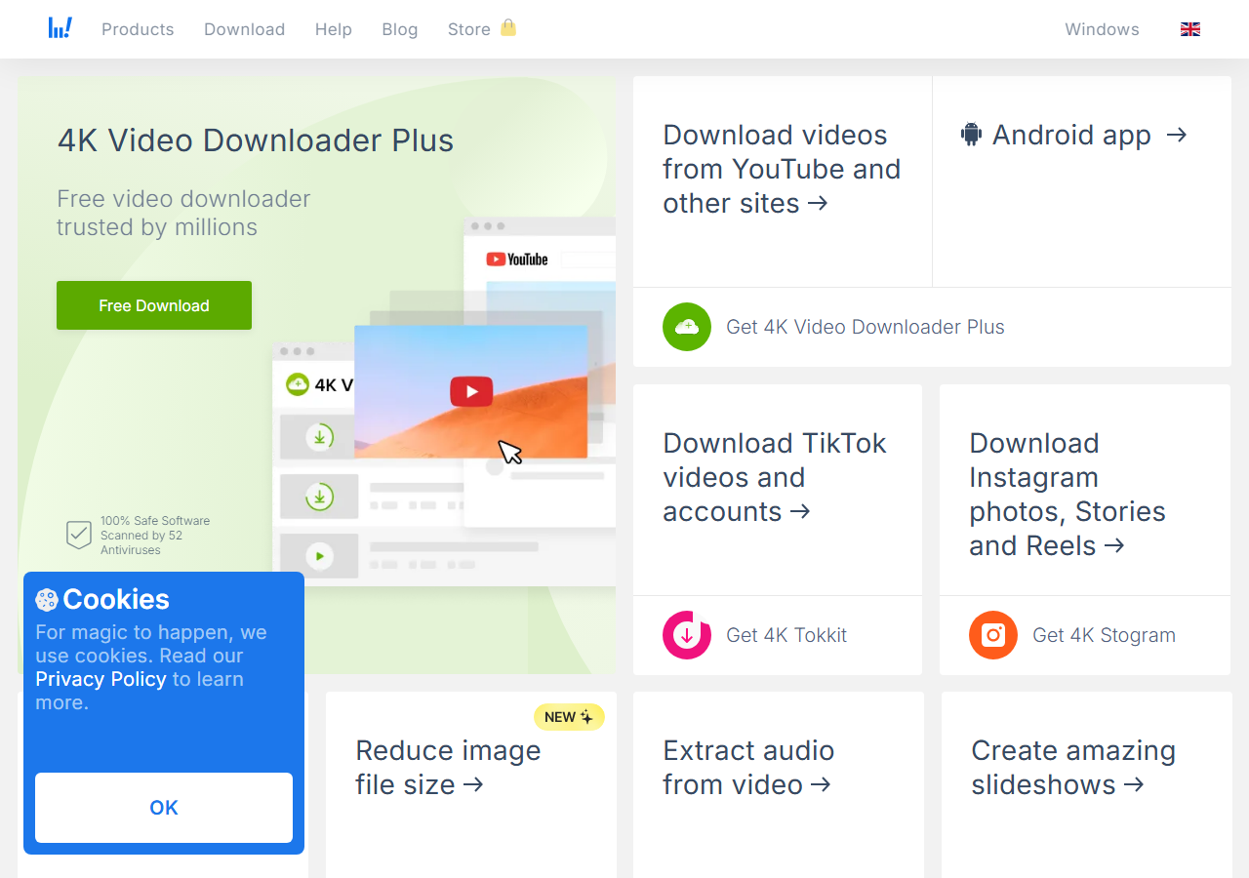The height and width of the screenshot is (878, 1249).
Task: Click the green play circle in mockup list
Action: [x=319, y=557]
